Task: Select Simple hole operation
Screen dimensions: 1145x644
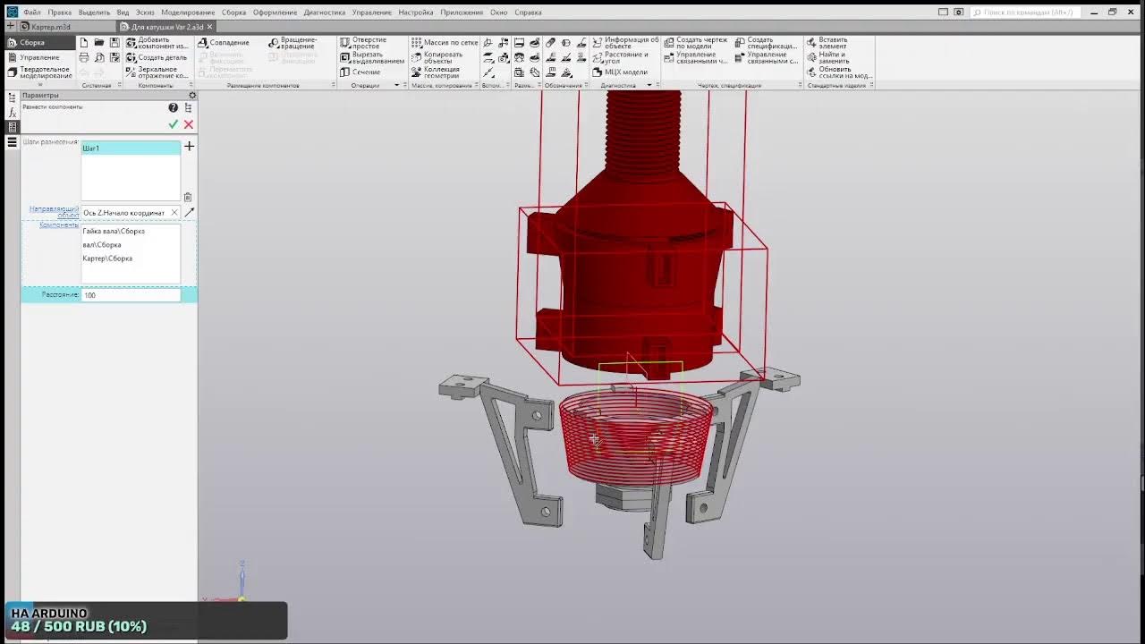Action: (x=363, y=43)
